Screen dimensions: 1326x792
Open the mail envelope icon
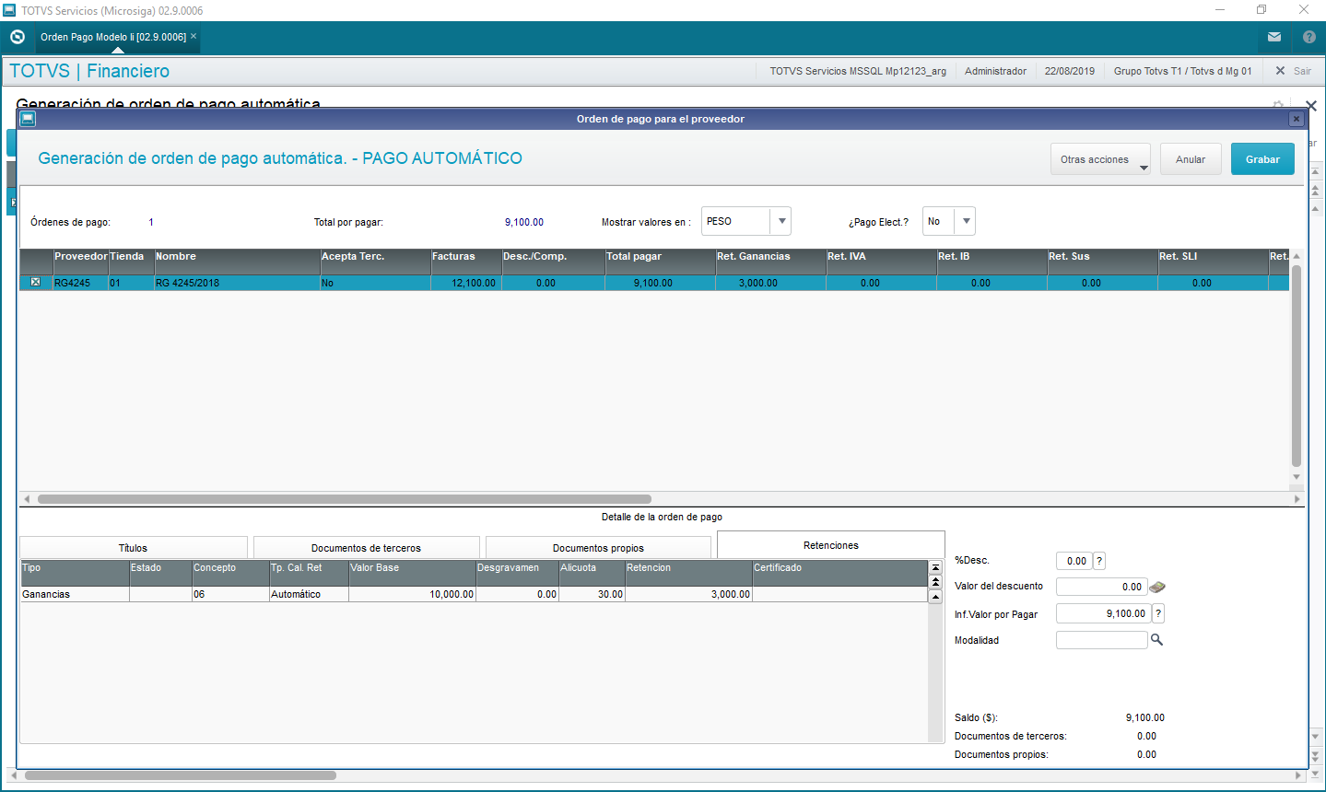[1274, 37]
